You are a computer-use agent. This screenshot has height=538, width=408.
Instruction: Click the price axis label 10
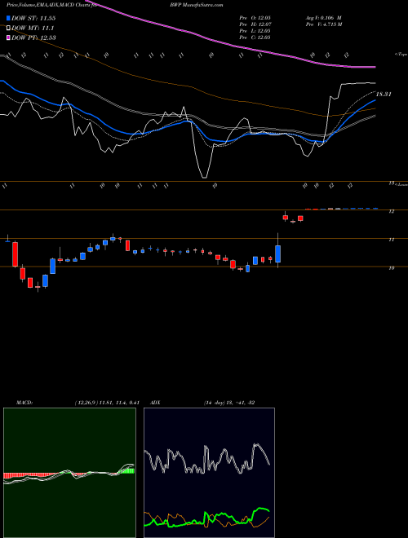[x=391, y=268]
